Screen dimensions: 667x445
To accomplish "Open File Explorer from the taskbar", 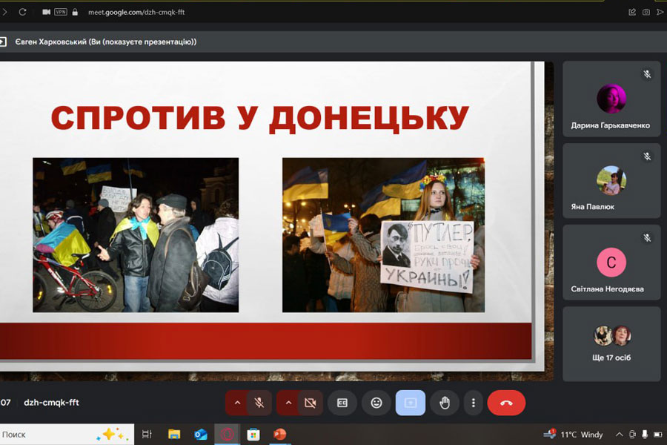I will [174, 434].
